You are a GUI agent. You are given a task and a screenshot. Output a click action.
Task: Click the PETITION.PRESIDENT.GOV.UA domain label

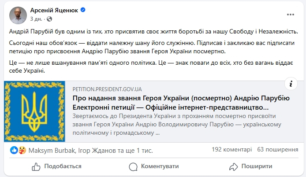coord(109,88)
